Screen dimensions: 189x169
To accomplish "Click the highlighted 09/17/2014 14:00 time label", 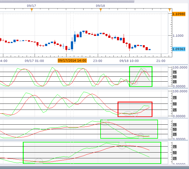I will [x=72, y=61].
